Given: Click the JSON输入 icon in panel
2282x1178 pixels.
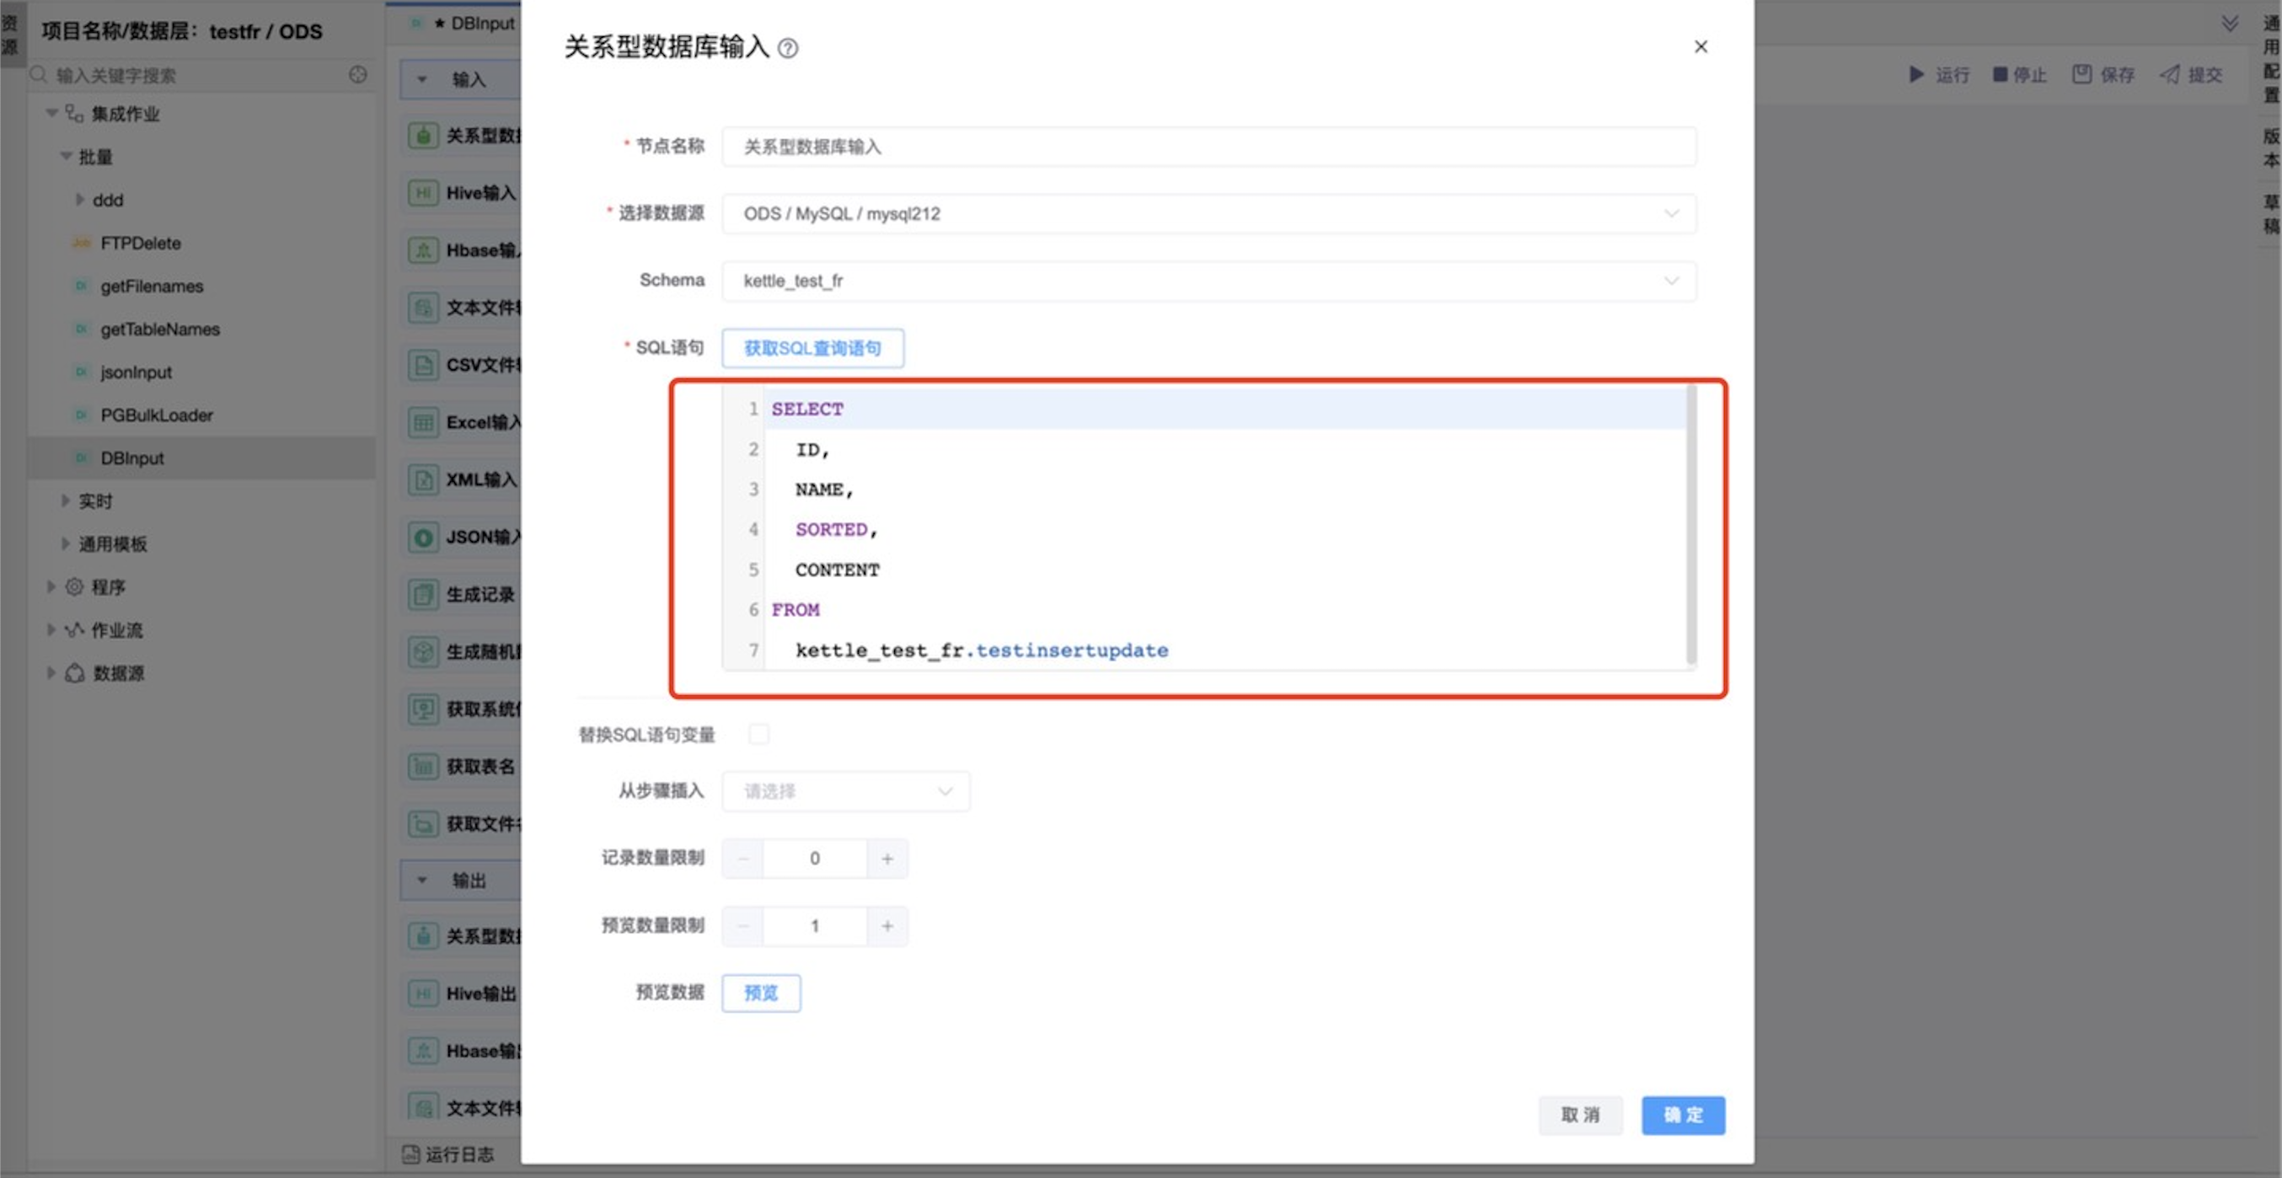Looking at the screenshot, I should point(426,537).
